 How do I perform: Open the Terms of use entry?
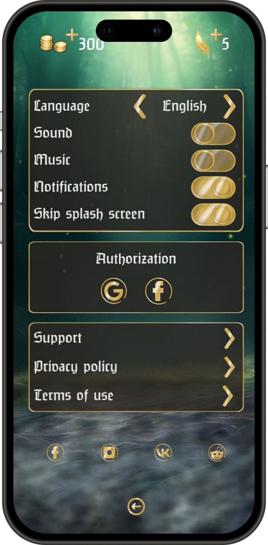pyautogui.click(x=74, y=395)
